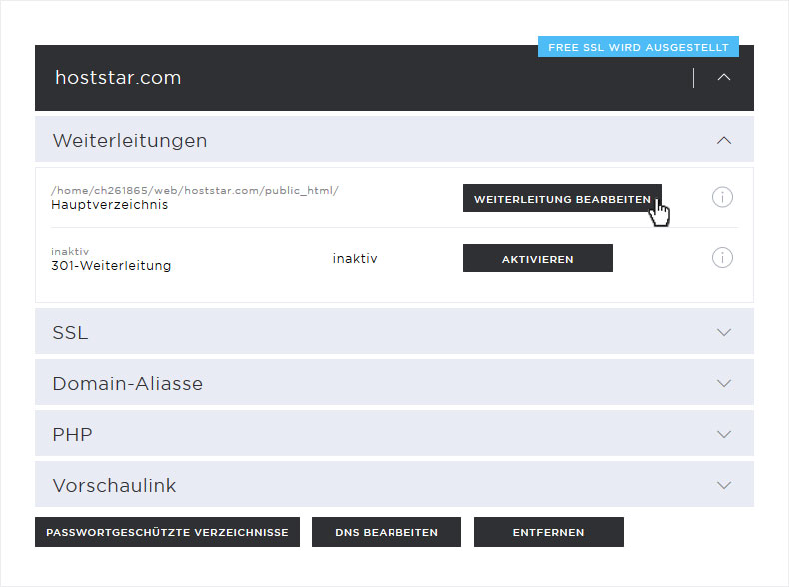
Task: Click the larger inaktiv status beside Aktivieren
Action: [355, 258]
